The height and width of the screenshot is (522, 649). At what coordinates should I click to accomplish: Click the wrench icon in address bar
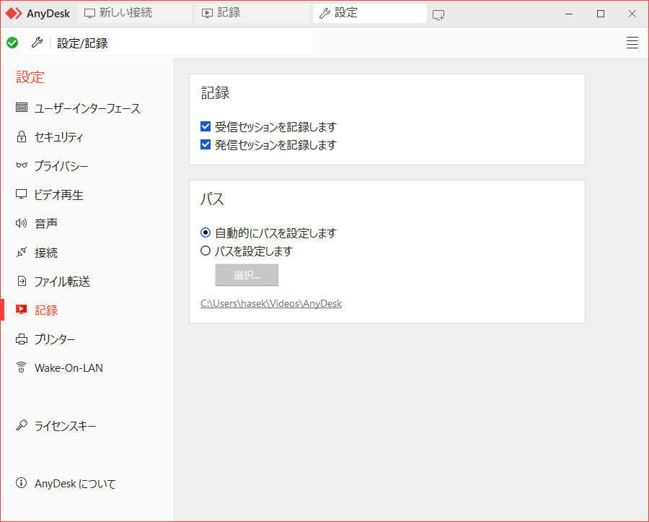pyautogui.click(x=37, y=43)
